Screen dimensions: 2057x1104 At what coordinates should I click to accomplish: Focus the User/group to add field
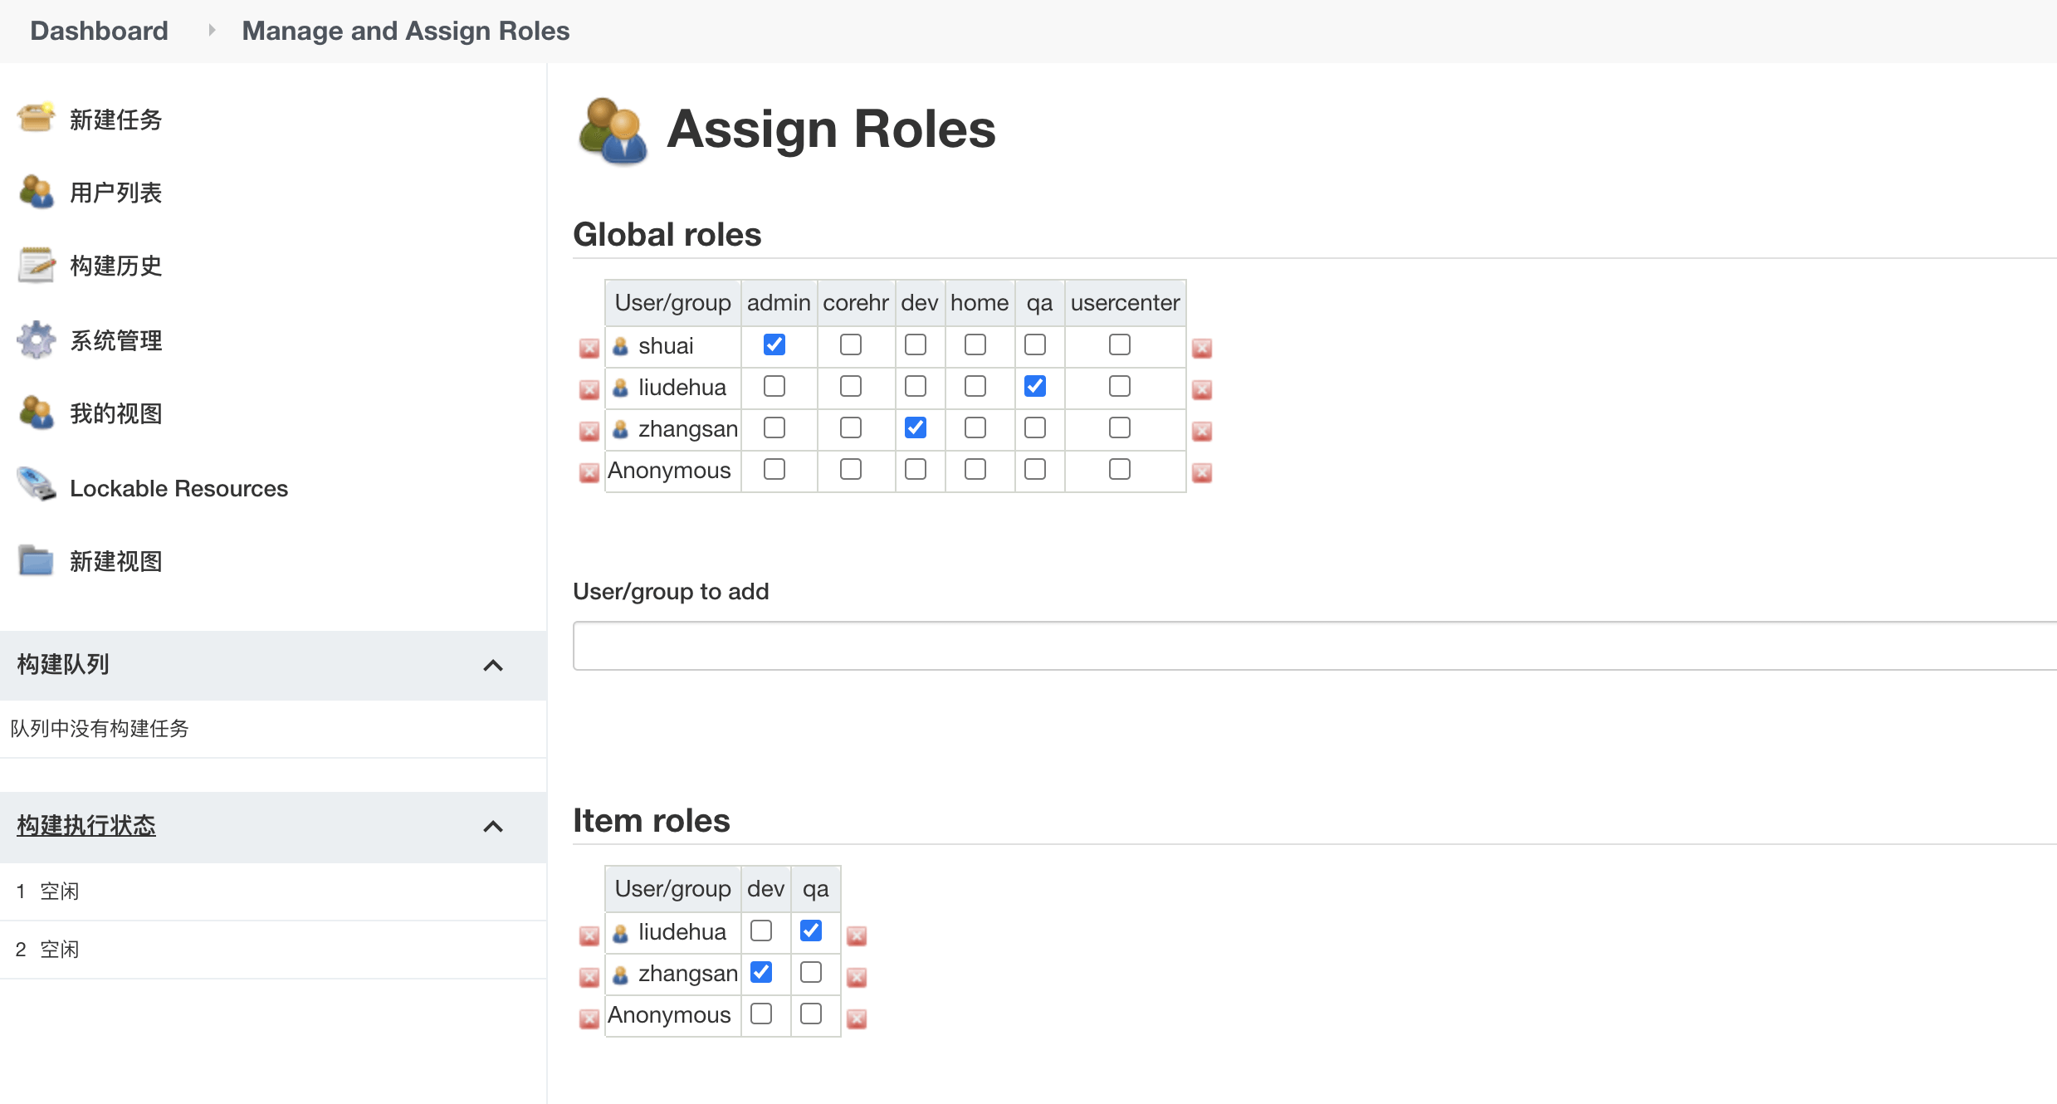point(1312,646)
